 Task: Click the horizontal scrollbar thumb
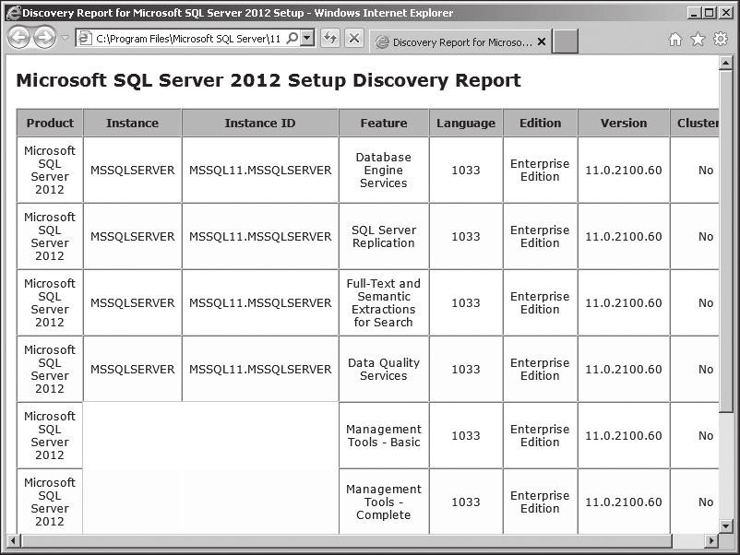click(x=346, y=540)
